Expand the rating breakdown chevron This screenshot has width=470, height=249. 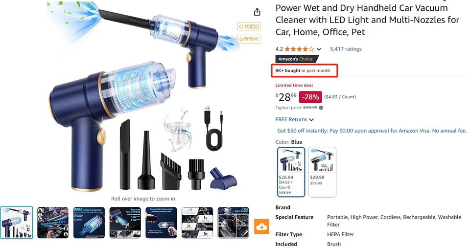tap(319, 49)
